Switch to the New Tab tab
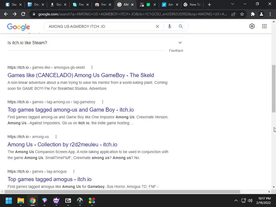Screen dimensions: 276x207 [192, 5]
